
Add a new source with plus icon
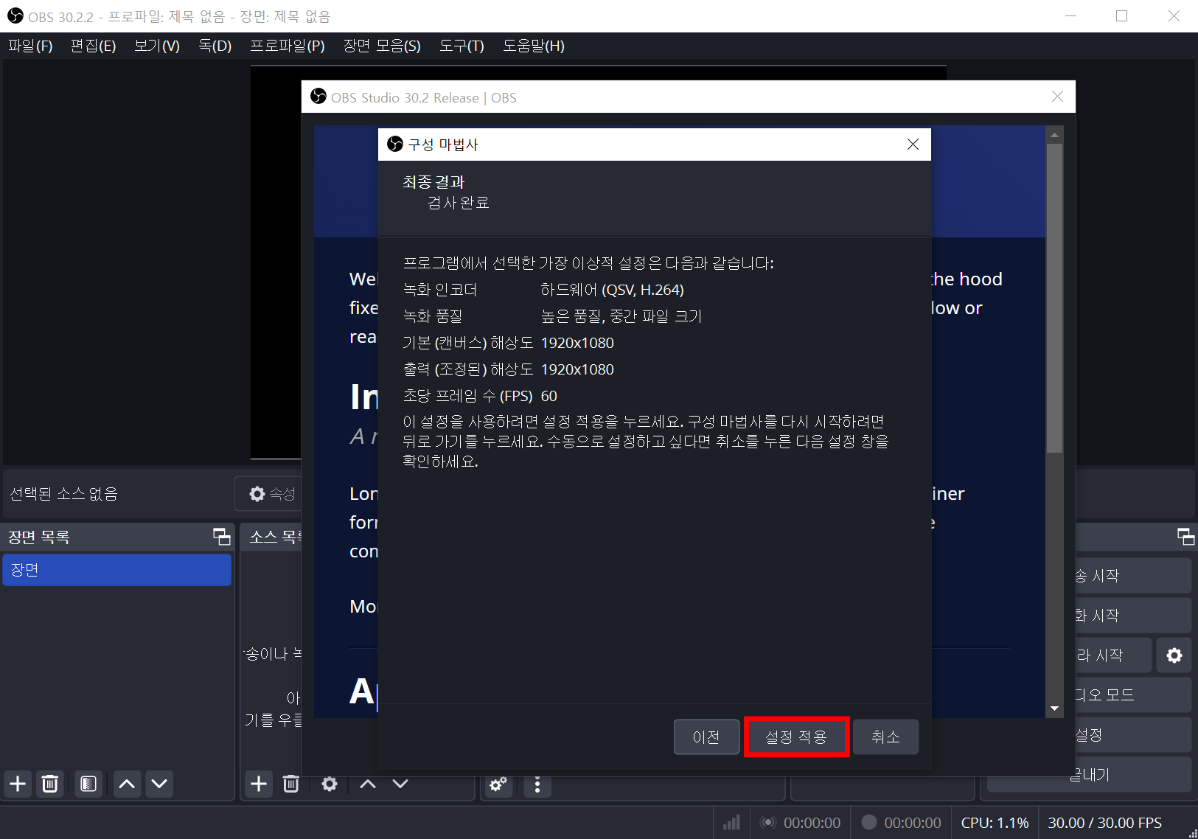coord(259,784)
